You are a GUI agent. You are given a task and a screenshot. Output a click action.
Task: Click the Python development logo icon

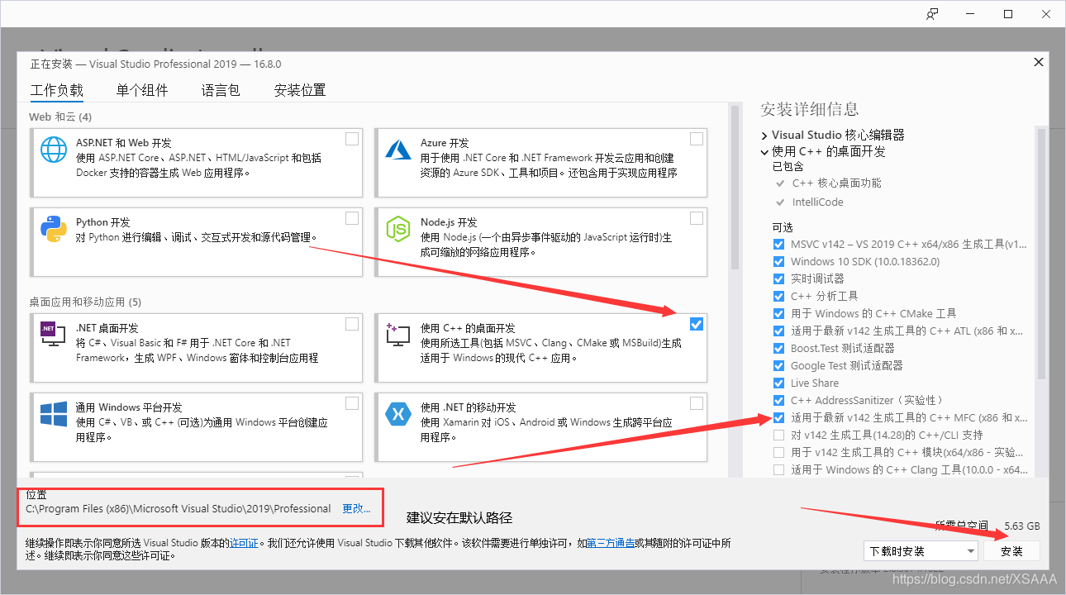54,229
